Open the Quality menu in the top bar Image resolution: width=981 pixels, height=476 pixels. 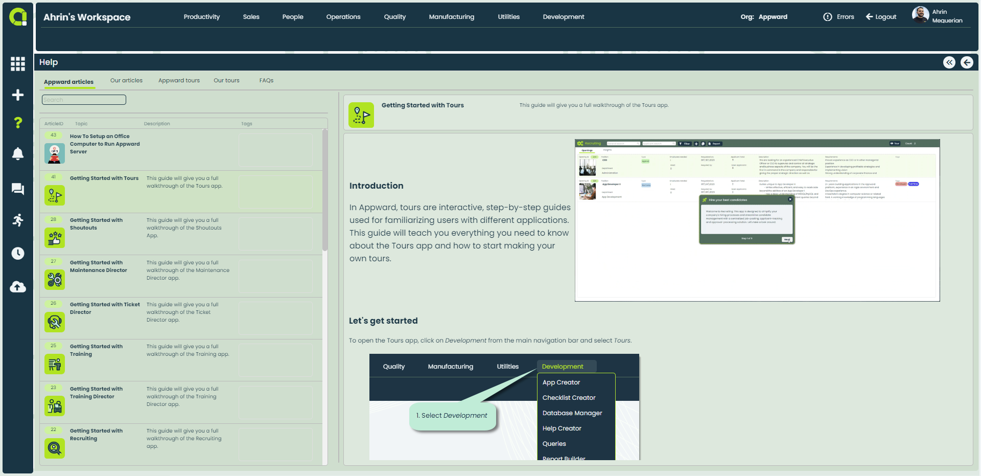tap(395, 17)
